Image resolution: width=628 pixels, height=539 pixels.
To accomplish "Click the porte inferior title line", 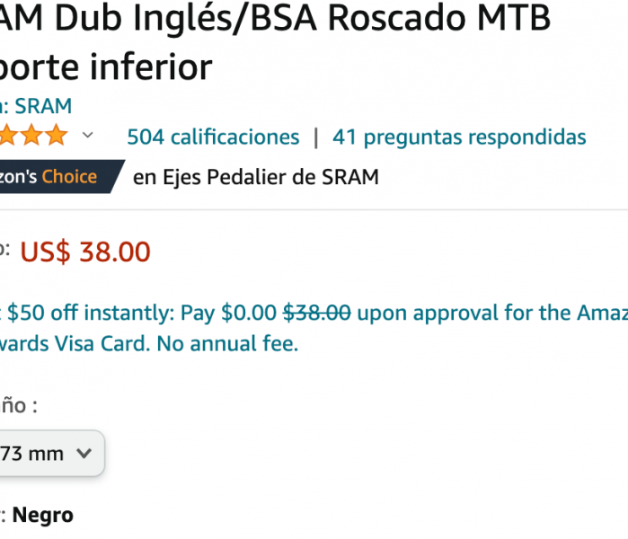I will click(x=106, y=66).
